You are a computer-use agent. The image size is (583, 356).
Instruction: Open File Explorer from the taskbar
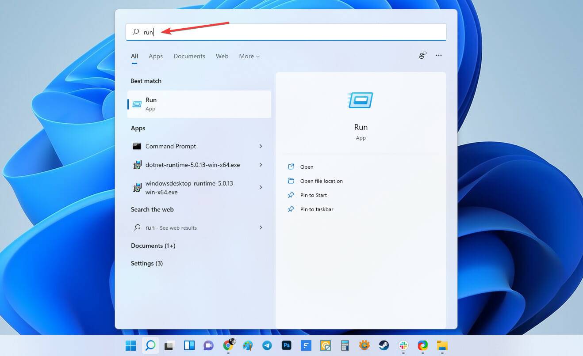(441, 345)
